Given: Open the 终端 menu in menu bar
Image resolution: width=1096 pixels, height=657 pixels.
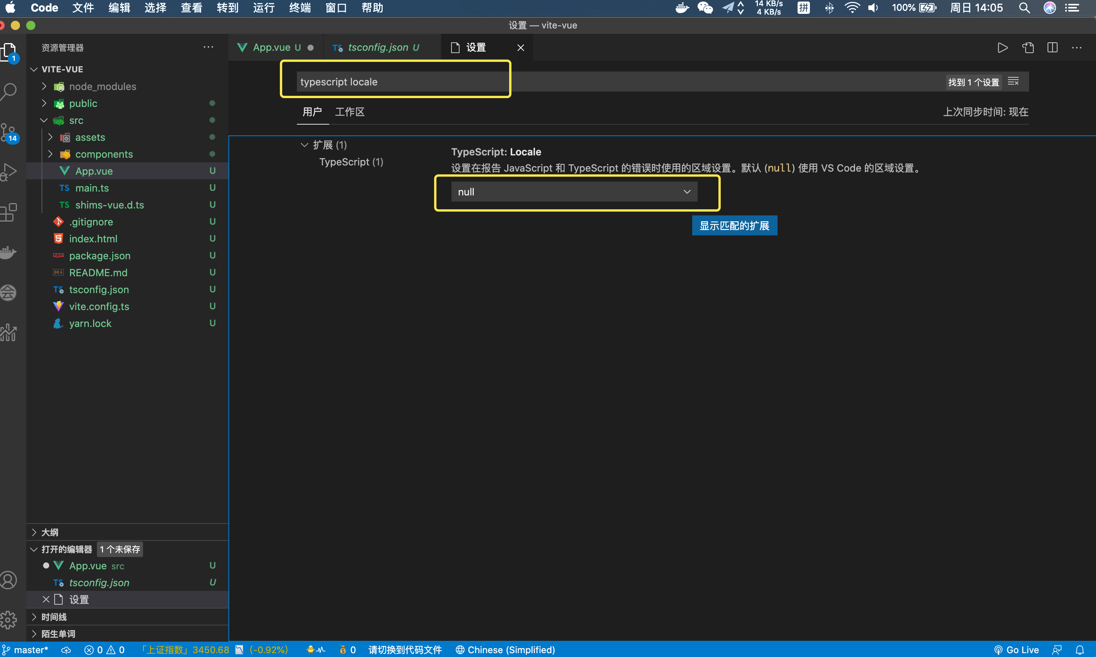Looking at the screenshot, I should coord(300,8).
